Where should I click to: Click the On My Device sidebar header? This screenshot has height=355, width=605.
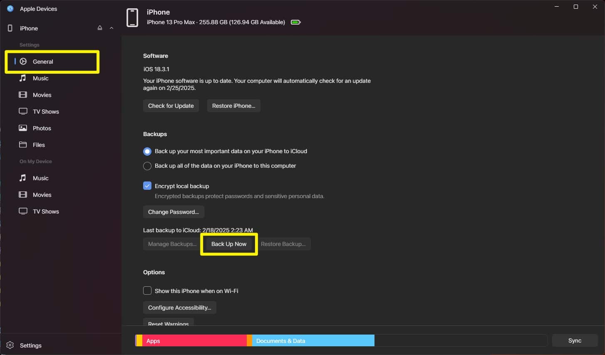click(36, 161)
